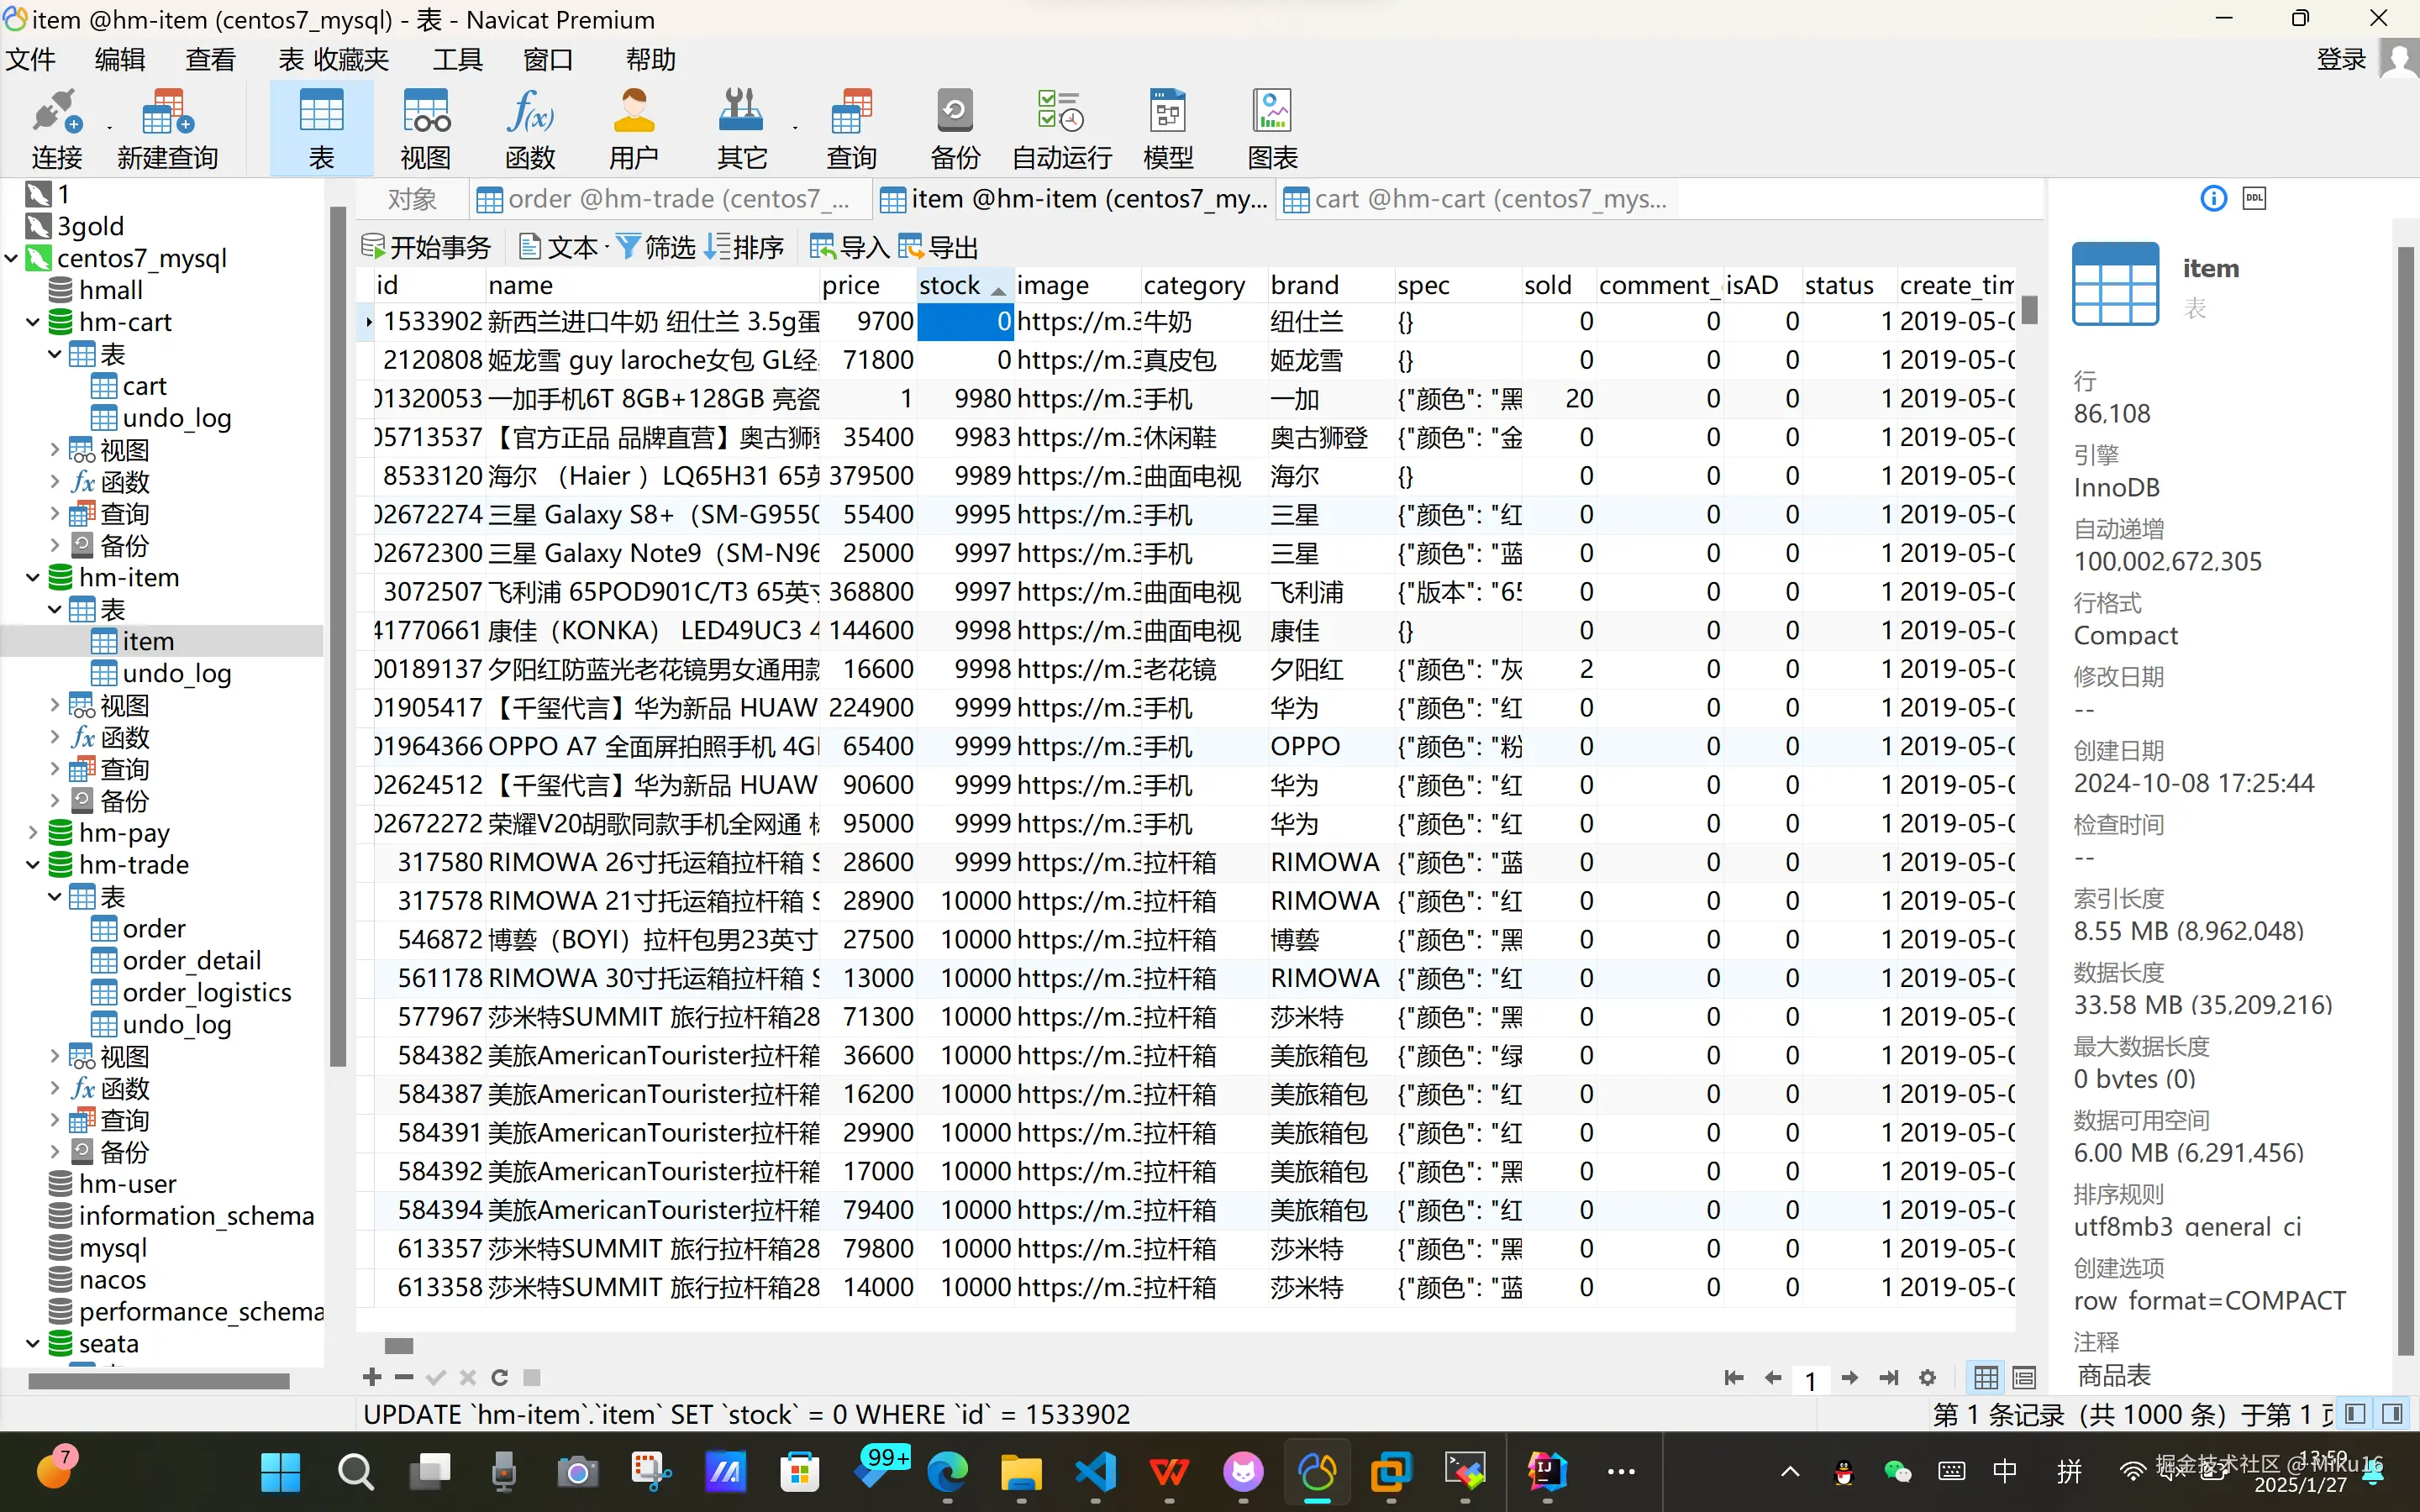Open the 工具 (Tools) menu

(457, 60)
